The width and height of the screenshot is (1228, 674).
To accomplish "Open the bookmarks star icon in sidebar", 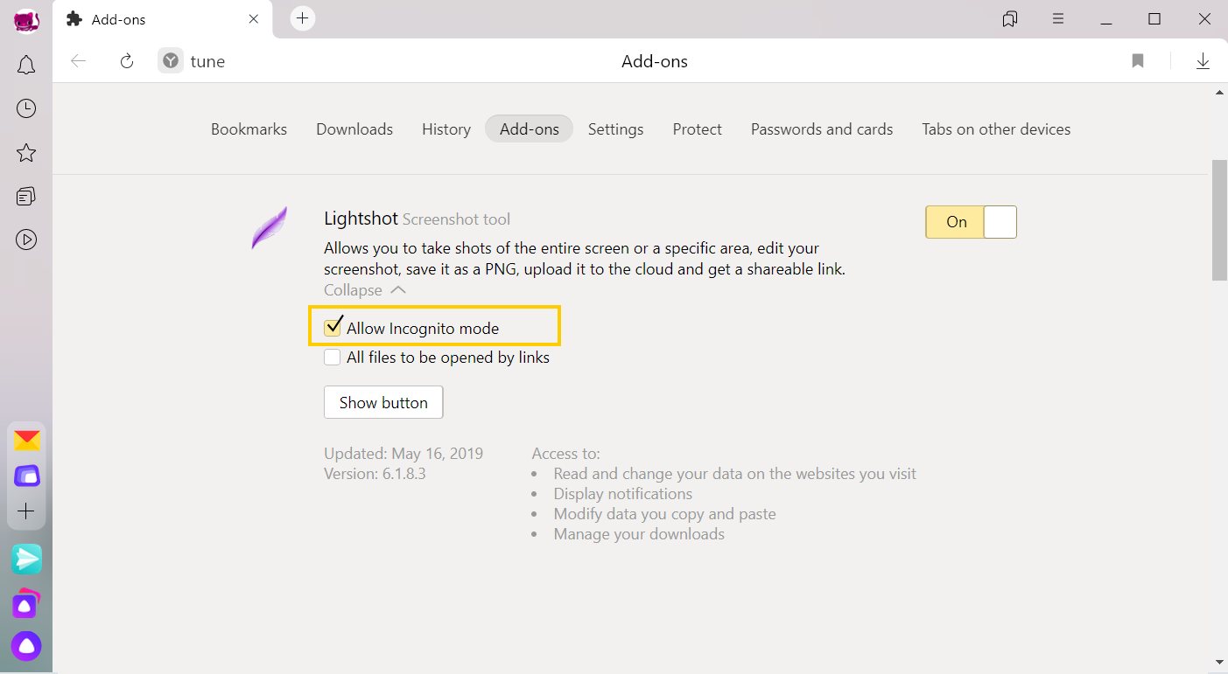I will tap(26, 153).
